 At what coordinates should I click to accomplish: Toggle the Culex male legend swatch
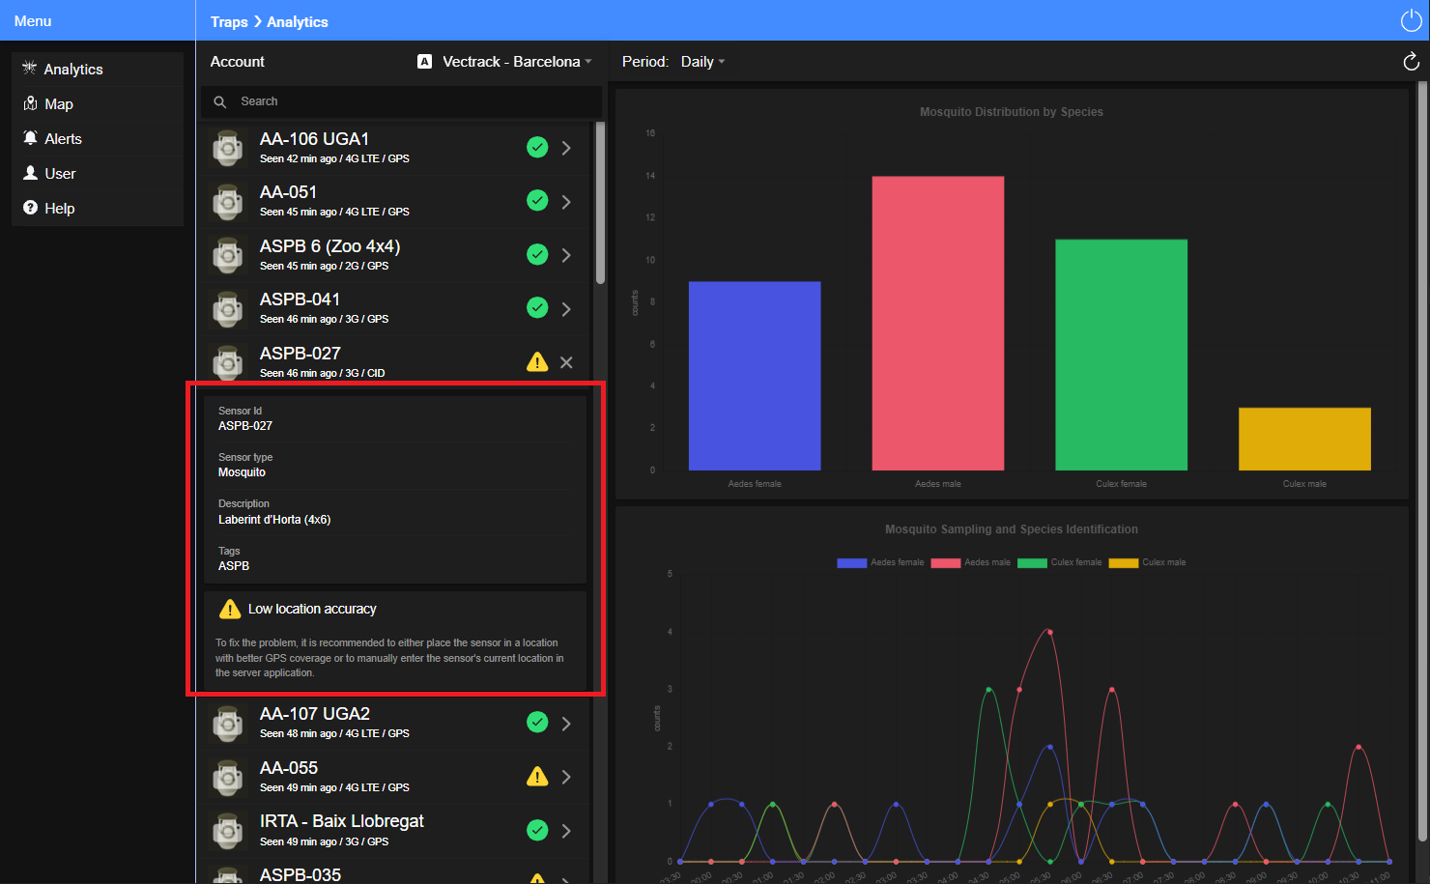1124,563
